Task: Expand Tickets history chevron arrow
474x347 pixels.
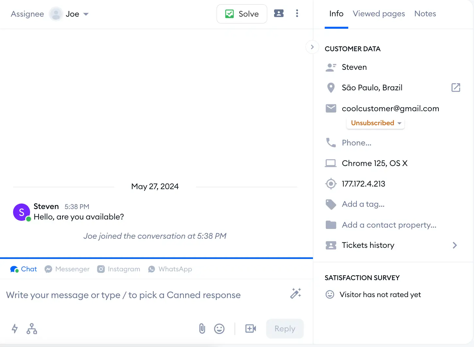Action: click(x=455, y=245)
